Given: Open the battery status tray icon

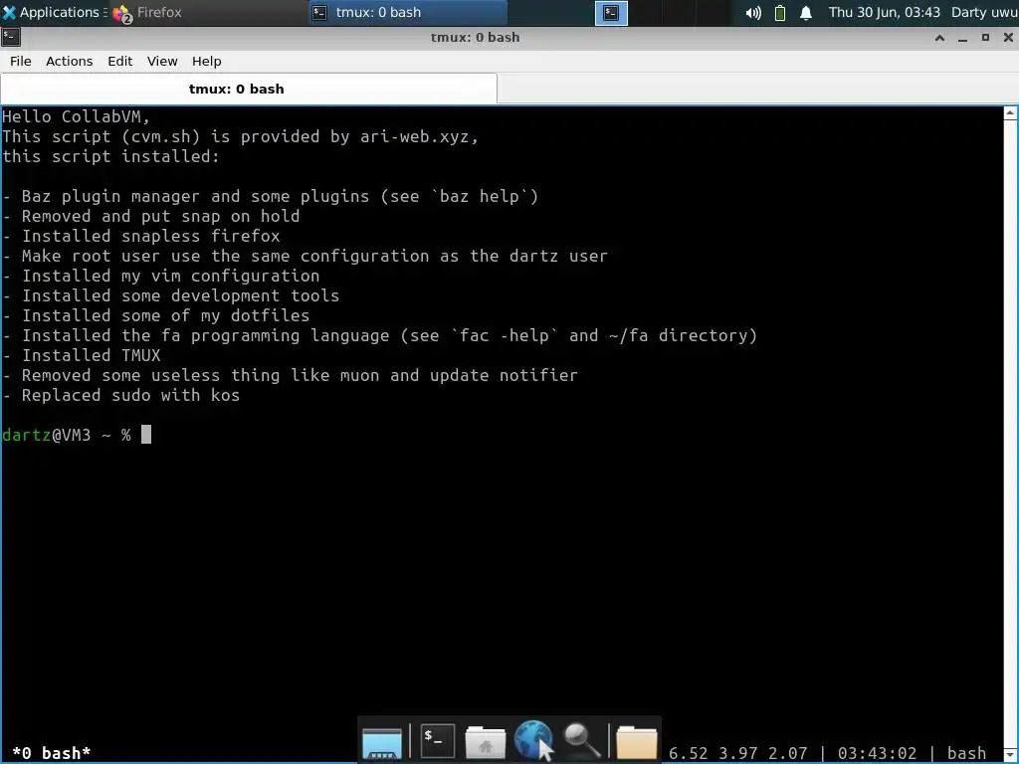Looking at the screenshot, I should coord(780,13).
